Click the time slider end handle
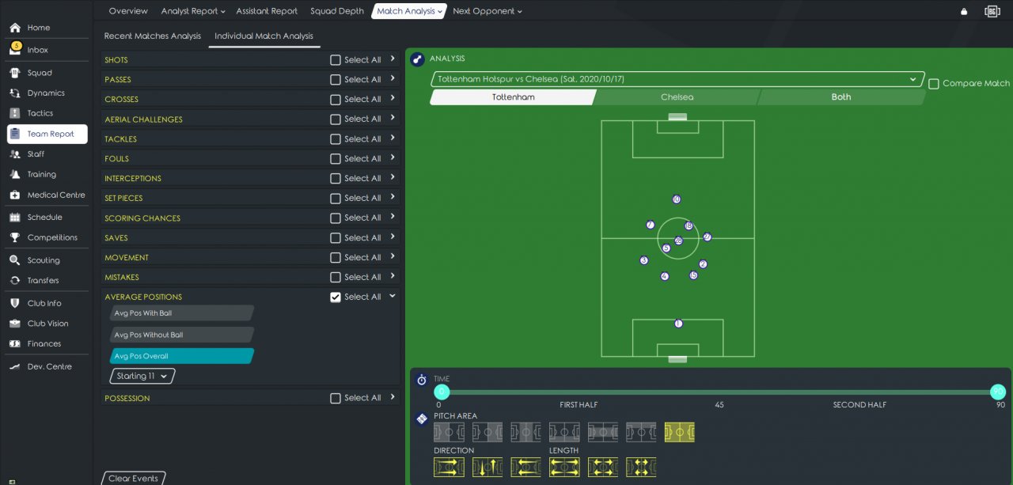Screen dimensions: 1013x485 998,392
